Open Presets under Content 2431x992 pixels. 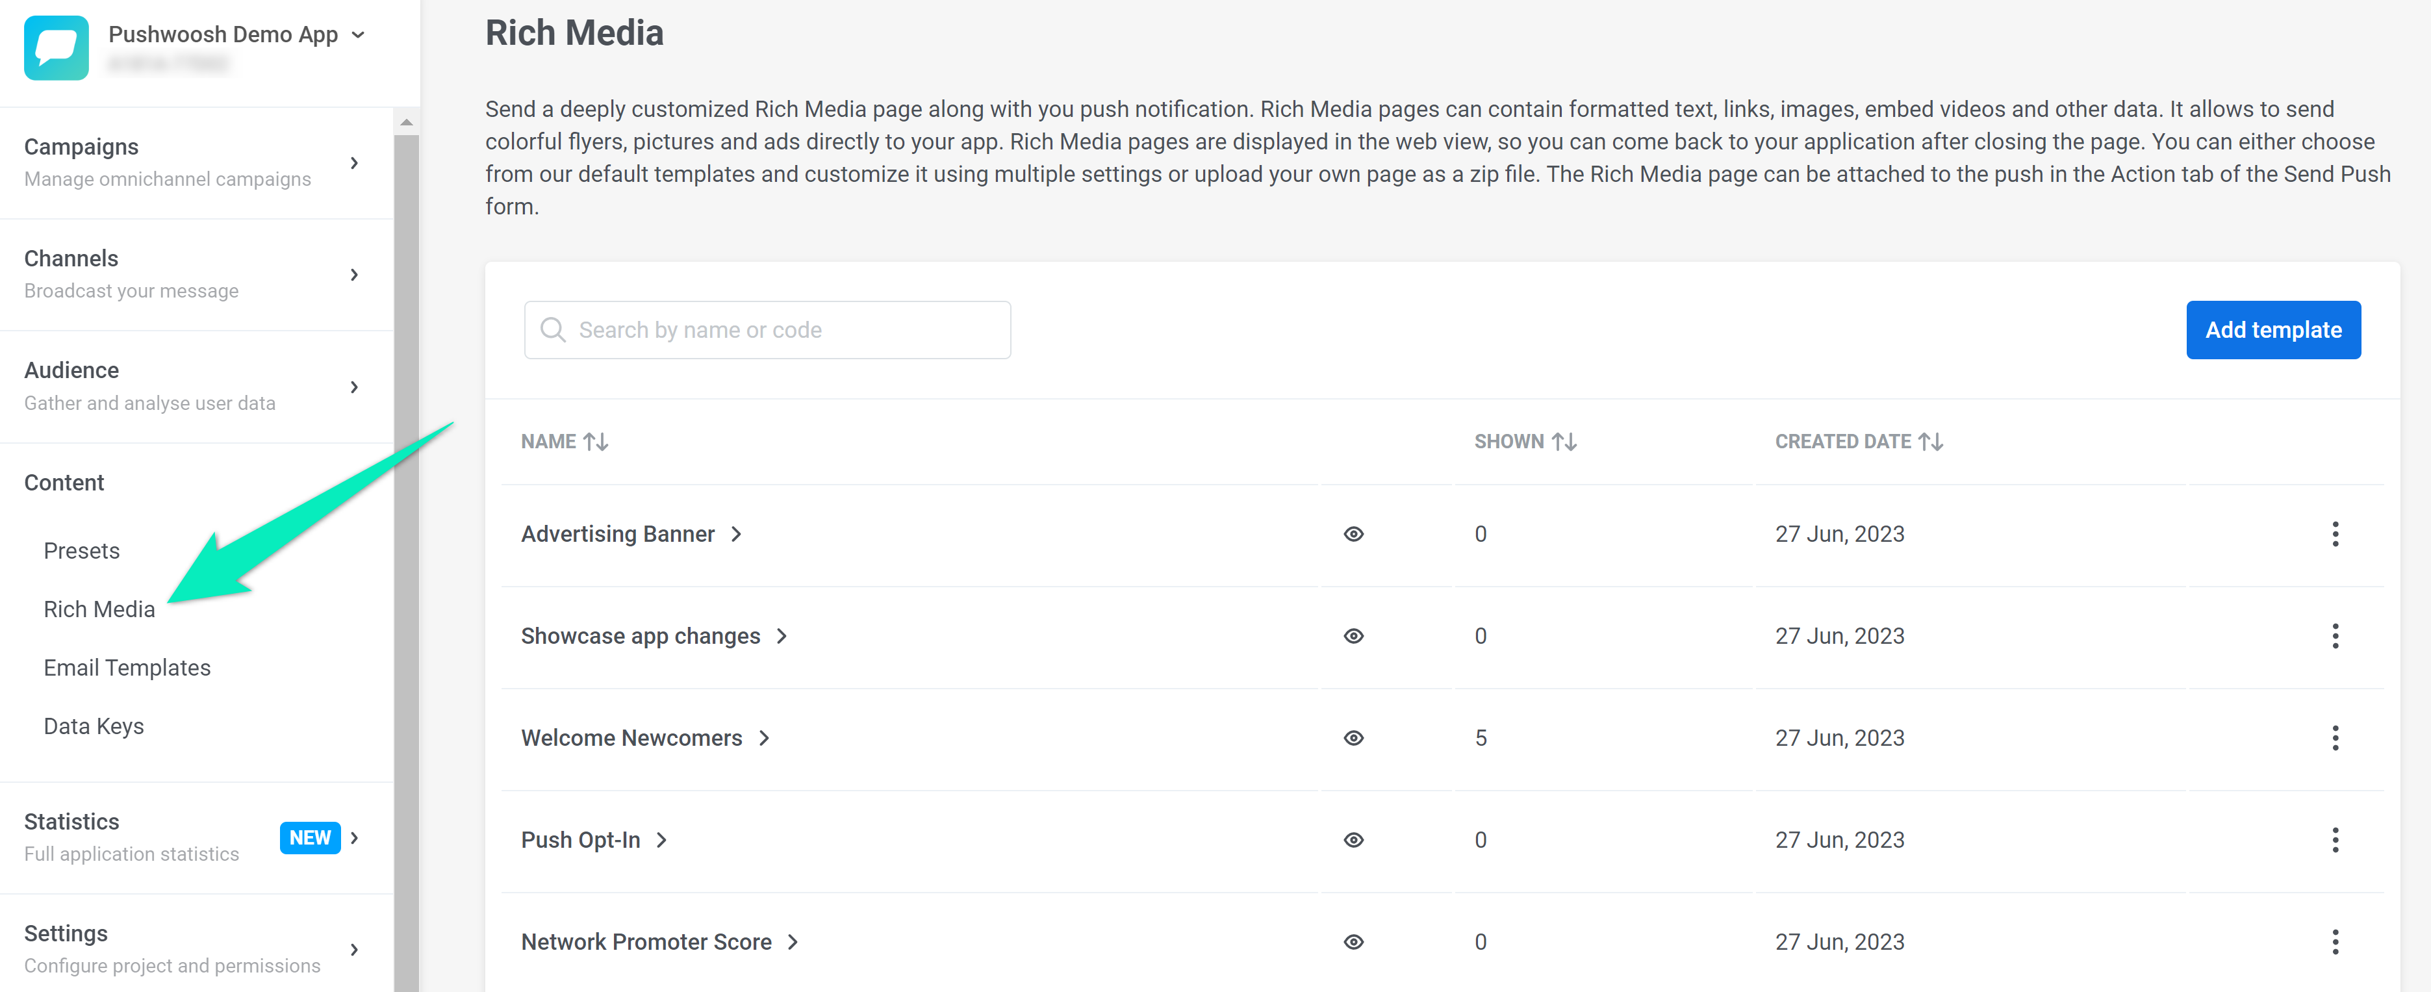(81, 551)
